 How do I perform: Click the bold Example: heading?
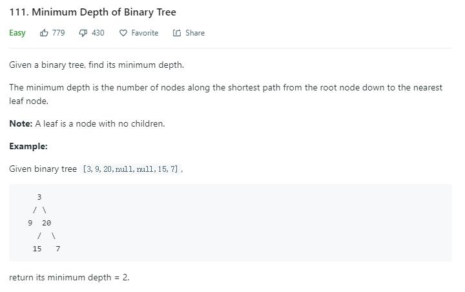tap(28, 146)
